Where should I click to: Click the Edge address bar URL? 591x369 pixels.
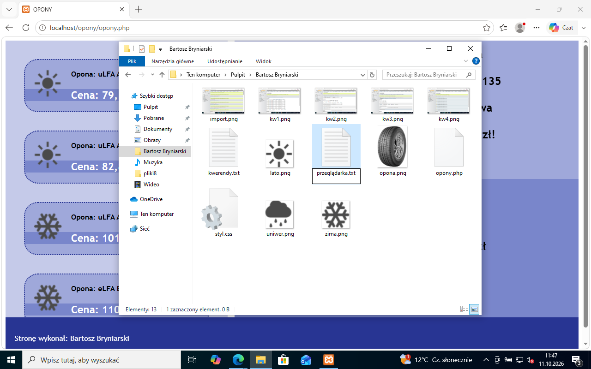[x=90, y=28]
